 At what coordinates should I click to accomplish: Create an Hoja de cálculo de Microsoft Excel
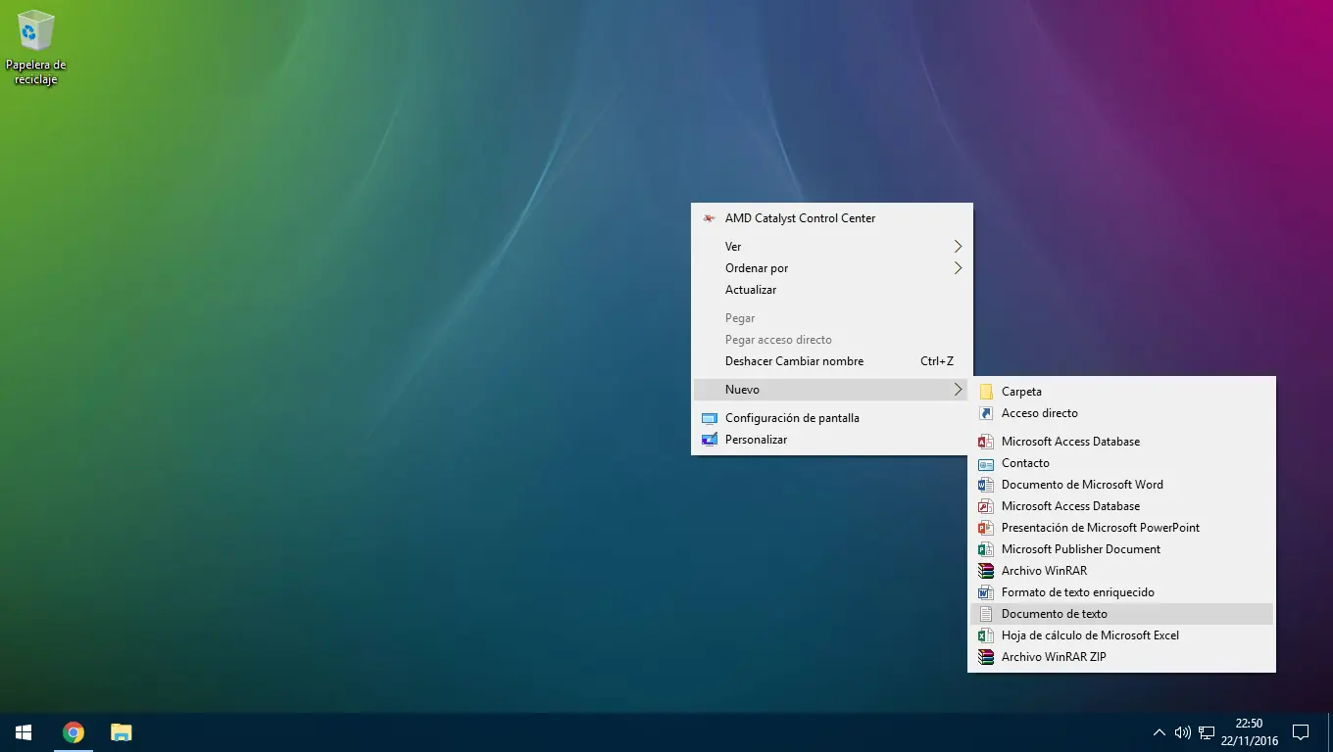1121,635
